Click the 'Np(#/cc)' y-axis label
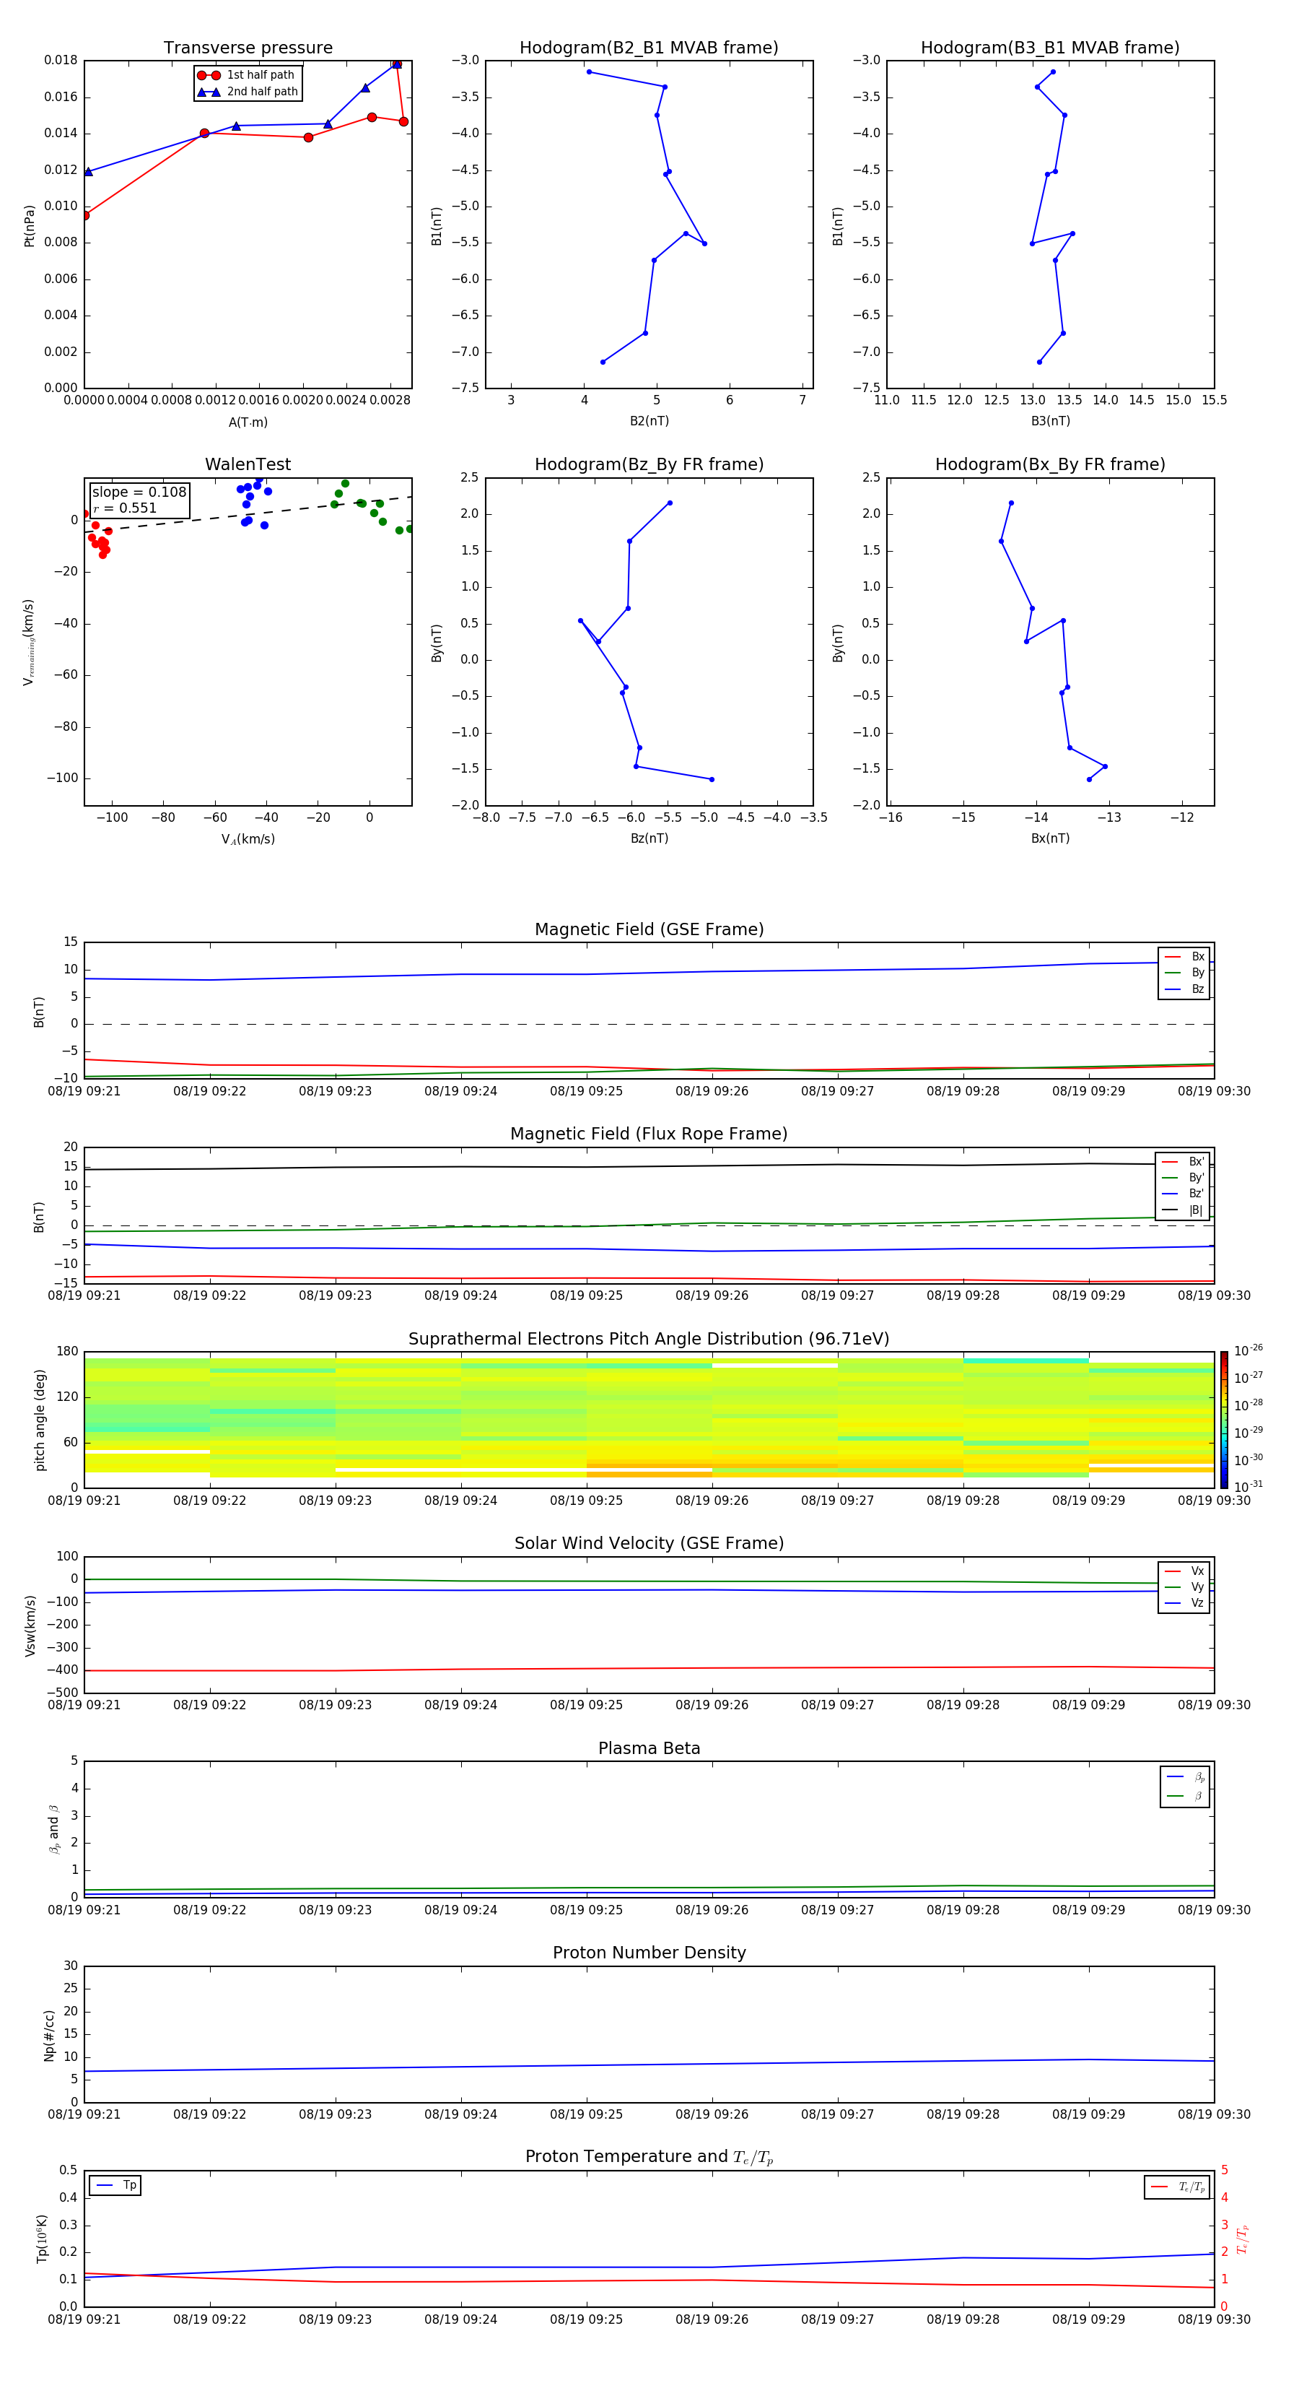 (49, 2035)
